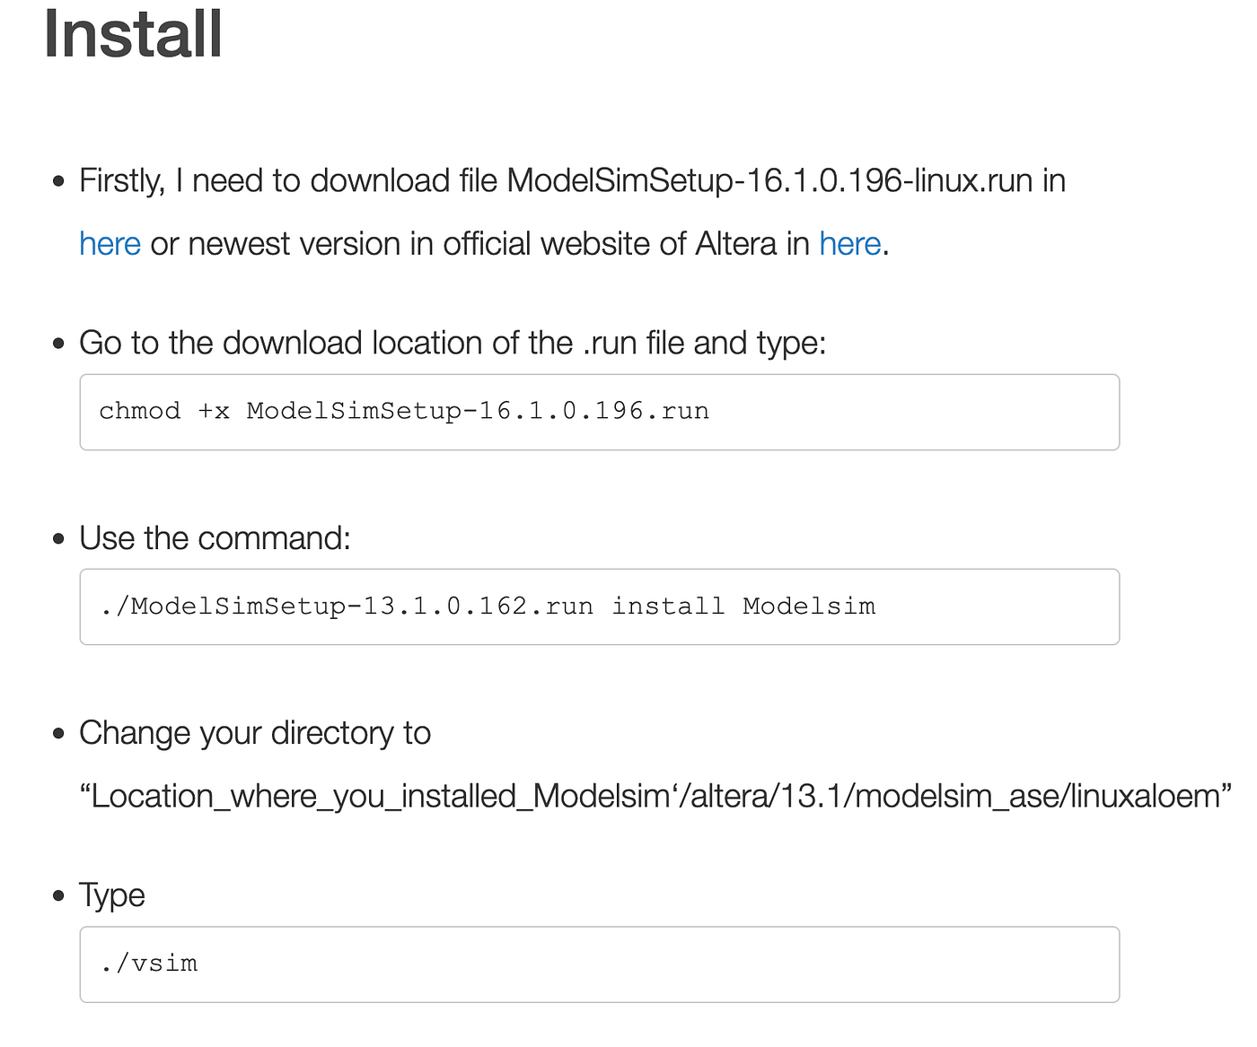The width and height of the screenshot is (1257, 1047).
Task: Click the bullet beside "Use the command:"
Action: click(x=59, y=539)
